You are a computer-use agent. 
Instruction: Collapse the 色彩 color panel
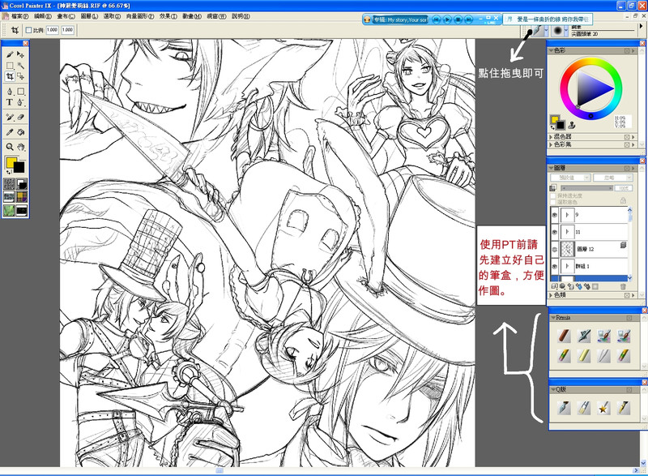[551, 50]
